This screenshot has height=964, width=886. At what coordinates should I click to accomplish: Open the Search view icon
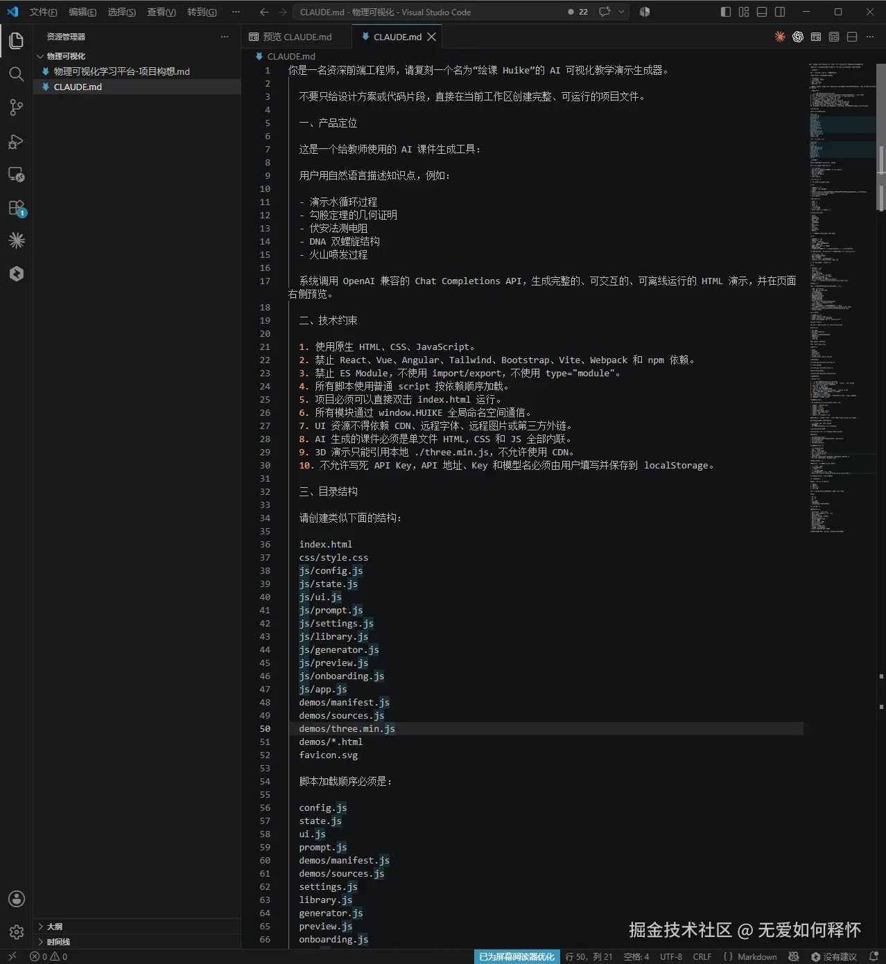[17, 74]
